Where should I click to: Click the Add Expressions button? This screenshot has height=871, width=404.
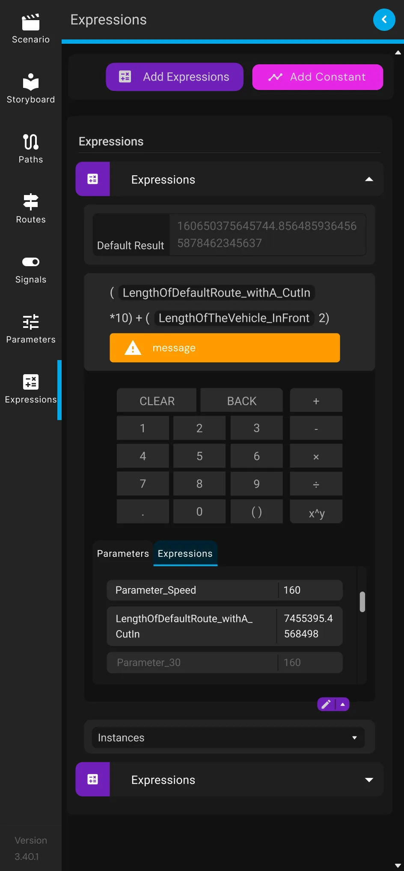pyautogui.click(x=175, y=77)
